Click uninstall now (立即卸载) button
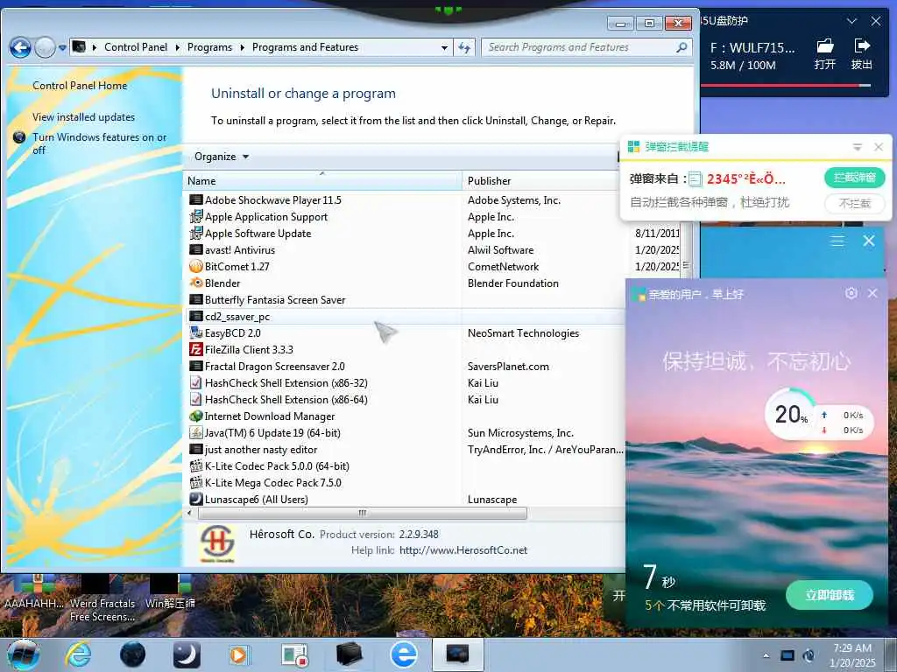This screenshot has width=897, height=672. point(830,595)
